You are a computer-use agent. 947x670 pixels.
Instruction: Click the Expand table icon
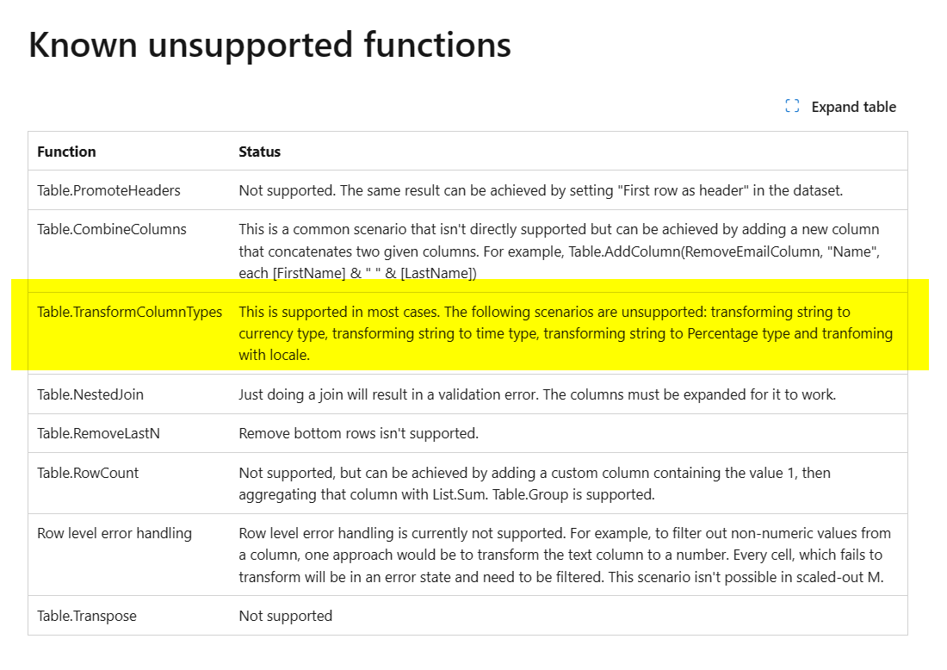coord(792,106)
